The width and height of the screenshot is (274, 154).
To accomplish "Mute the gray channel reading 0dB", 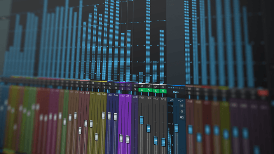I will (142, 86).
